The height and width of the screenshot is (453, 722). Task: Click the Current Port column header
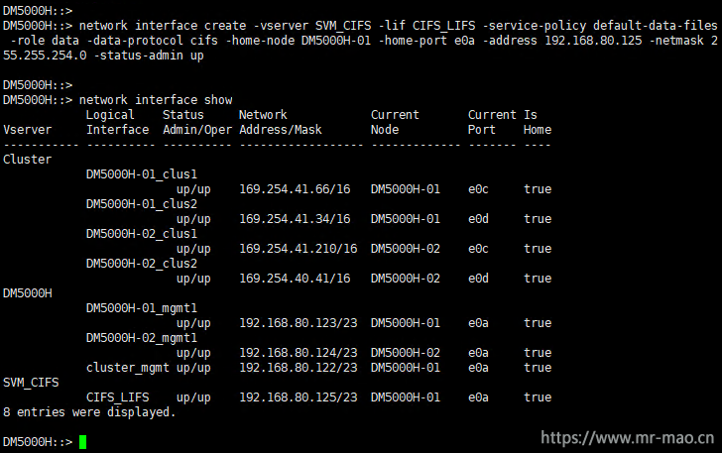click(492, 122)
